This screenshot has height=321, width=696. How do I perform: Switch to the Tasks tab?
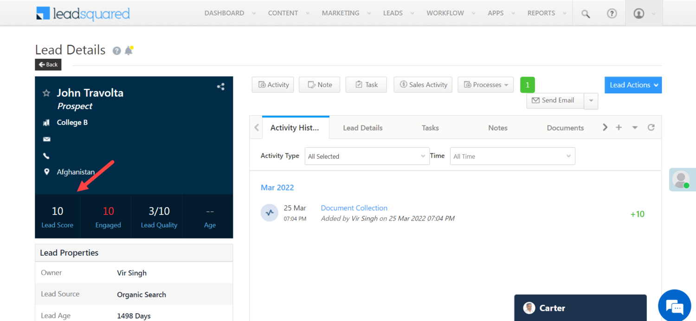tap(430, 127)
